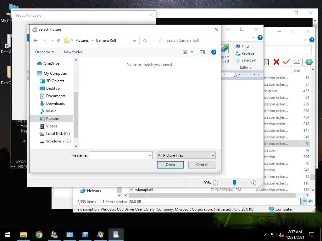The width and height of the screenshot is (322, 241).
Task: Open view options dropdown arrow
Action: tap(192, 52)
